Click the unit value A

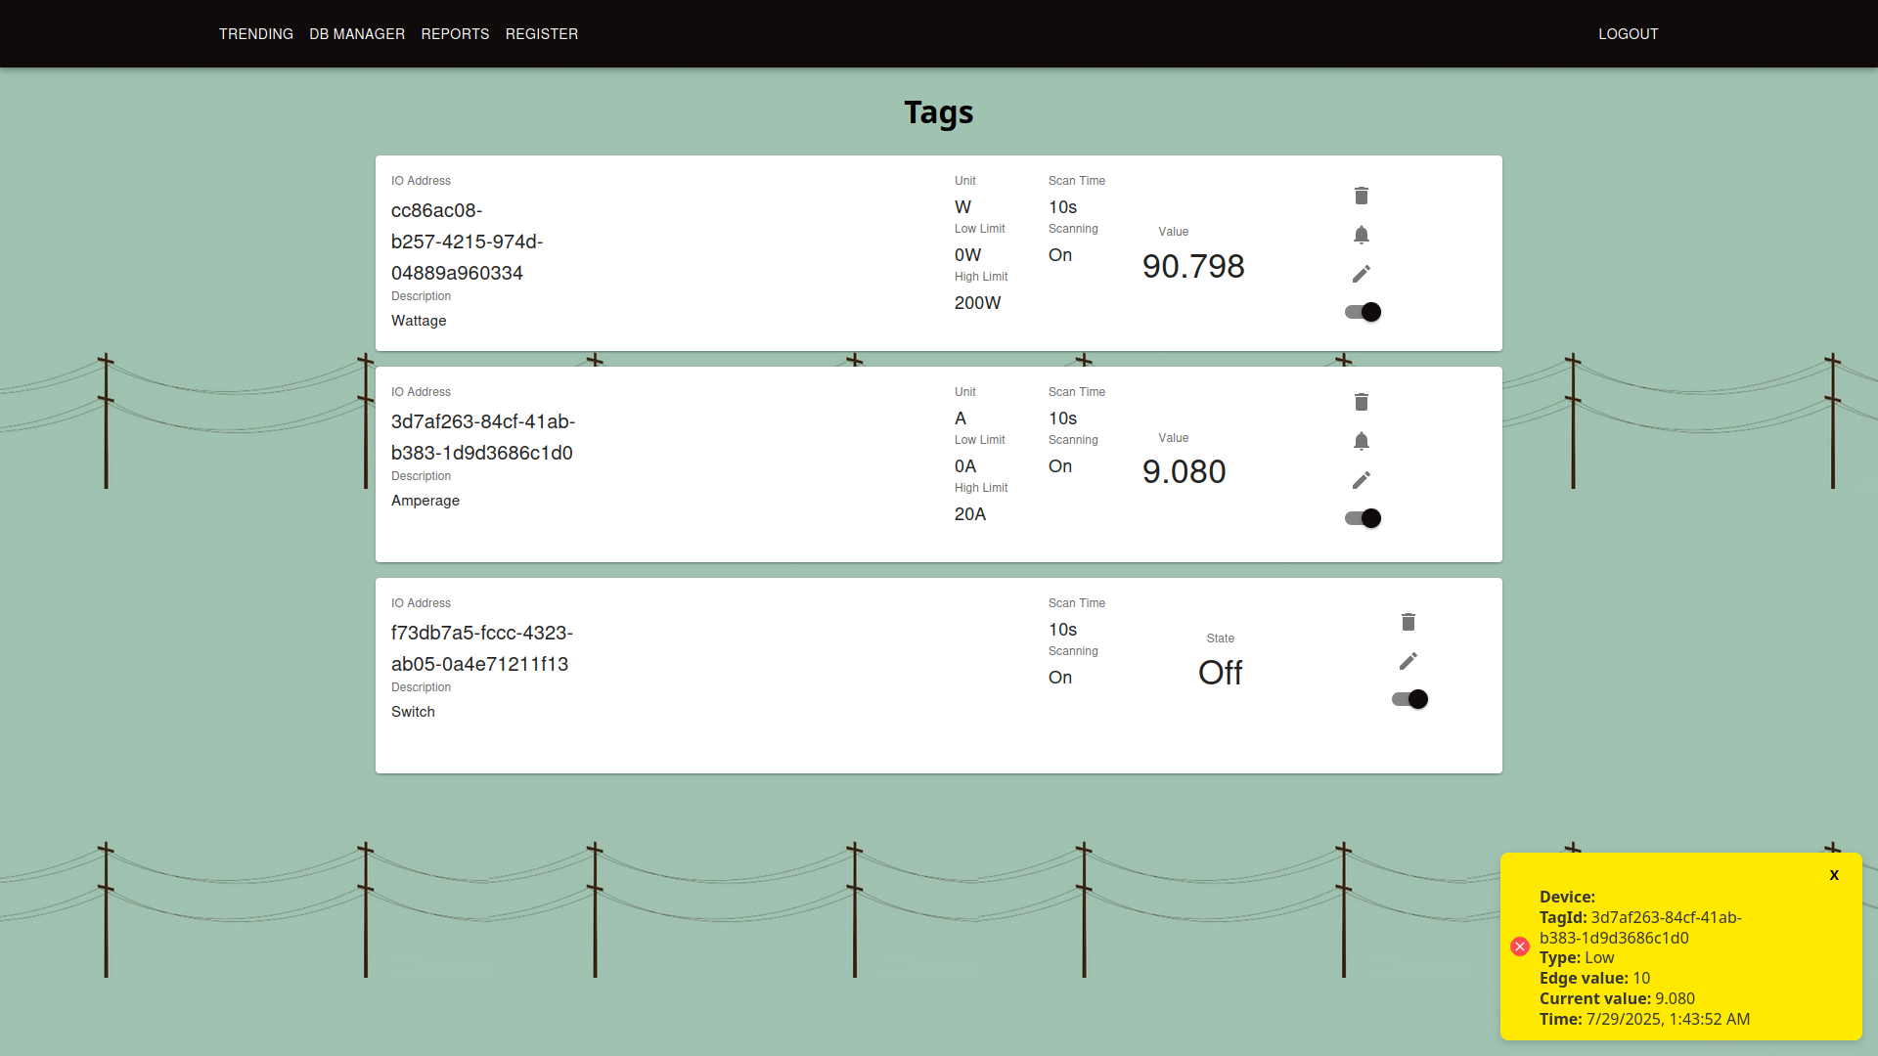[961, 418]
